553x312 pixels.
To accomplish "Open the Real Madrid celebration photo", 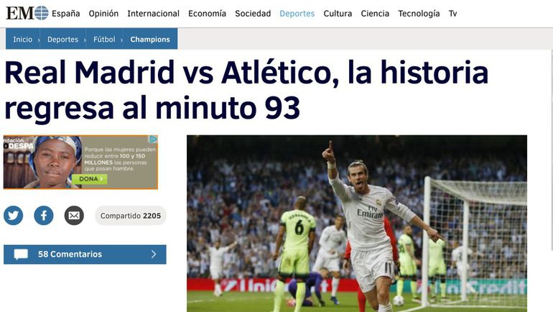I will pos(357,224).
